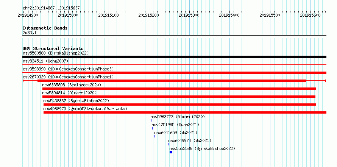Open the nsv4088973 (gnomADStructuralVariants) label

point(85,109)
